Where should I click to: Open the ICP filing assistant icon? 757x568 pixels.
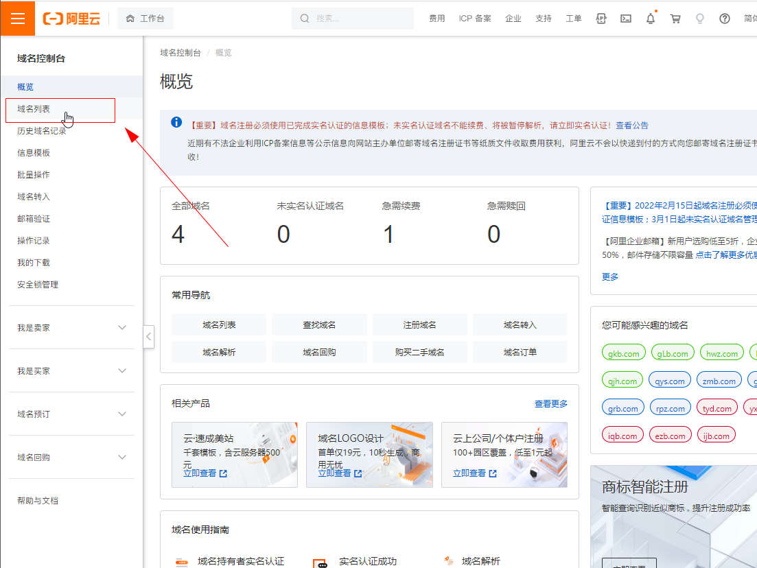(x=601, y=19)
